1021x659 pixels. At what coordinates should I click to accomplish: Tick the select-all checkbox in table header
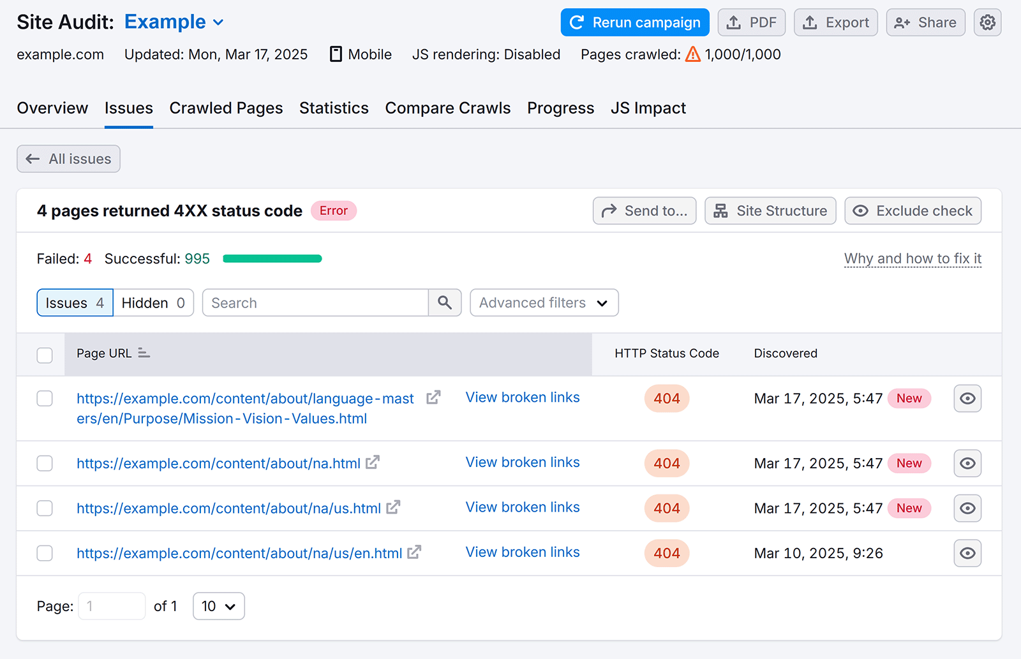(x=45, y=355)
